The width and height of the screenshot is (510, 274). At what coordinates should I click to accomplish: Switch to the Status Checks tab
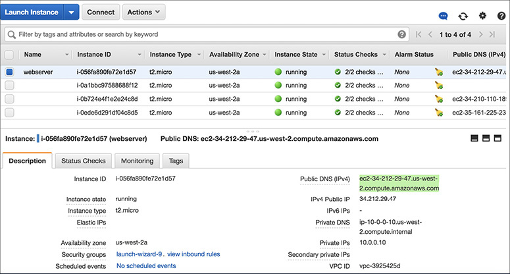[x=84, y=161]
